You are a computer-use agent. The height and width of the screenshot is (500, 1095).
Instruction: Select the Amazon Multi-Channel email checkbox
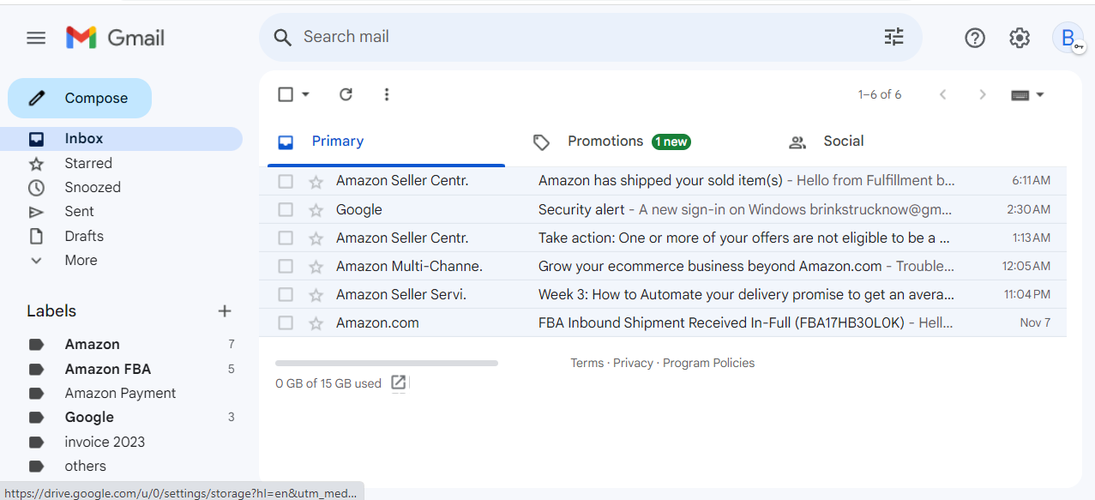pyautogui.click(x=286, y=267)
